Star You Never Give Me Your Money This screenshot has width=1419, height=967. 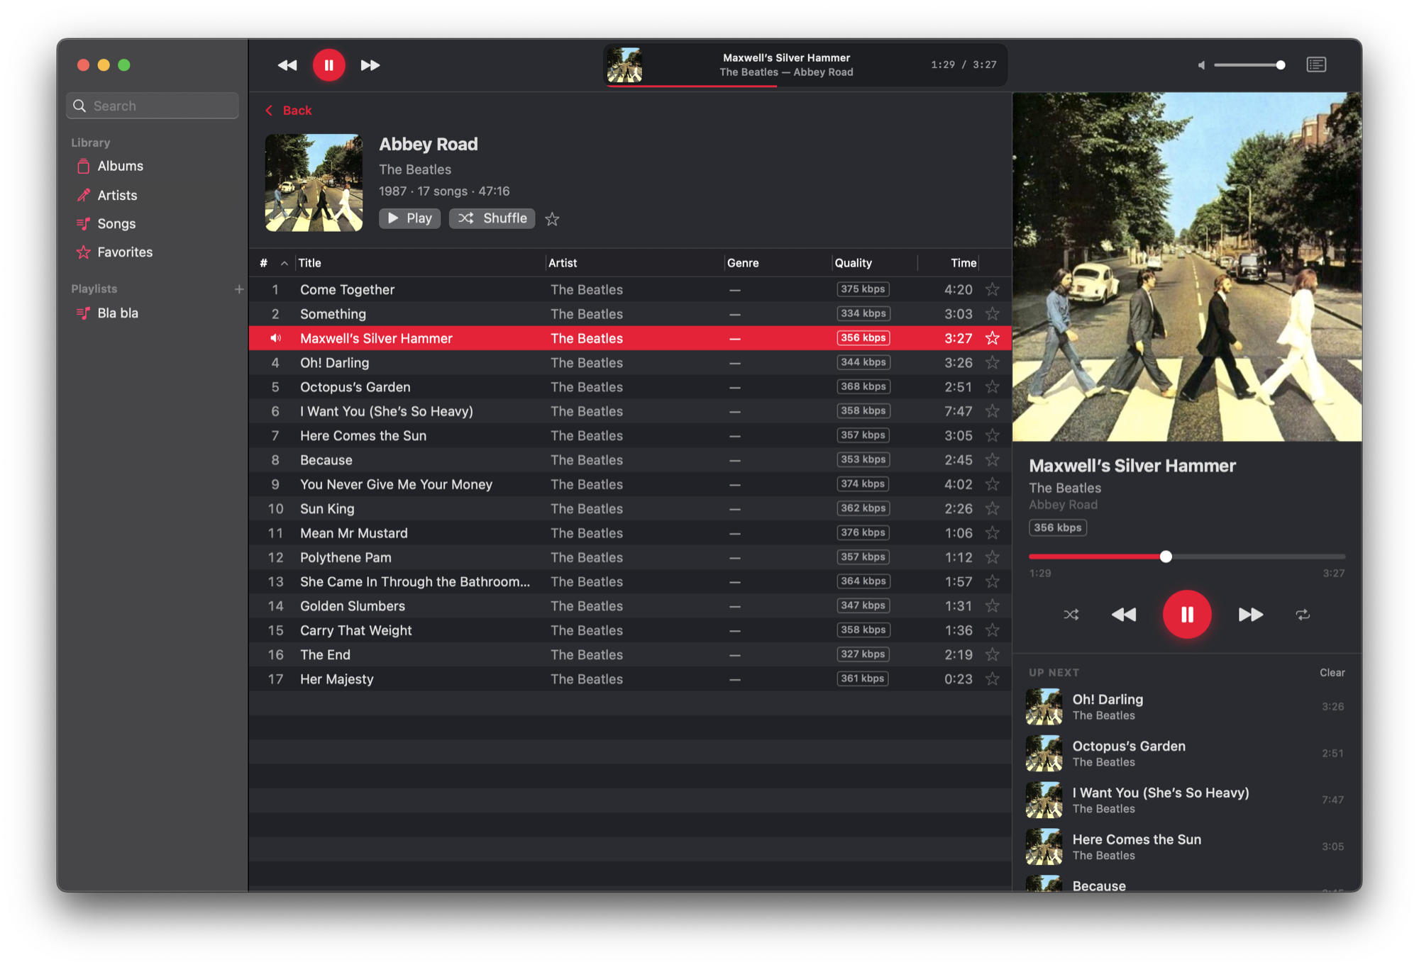tap(993, 484)
